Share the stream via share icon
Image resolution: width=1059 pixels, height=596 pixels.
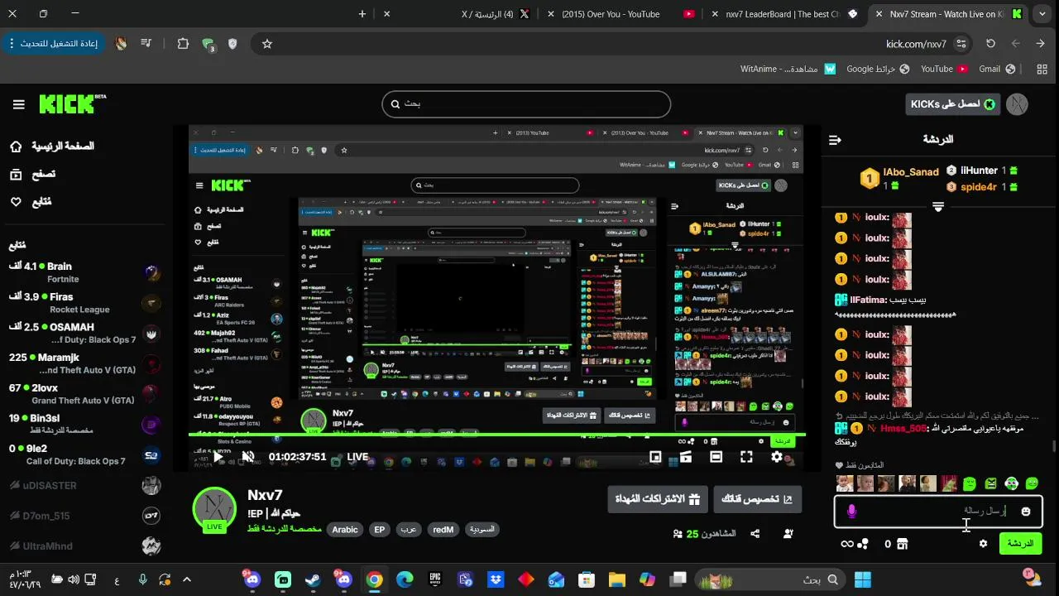click(x=755, y=534)
